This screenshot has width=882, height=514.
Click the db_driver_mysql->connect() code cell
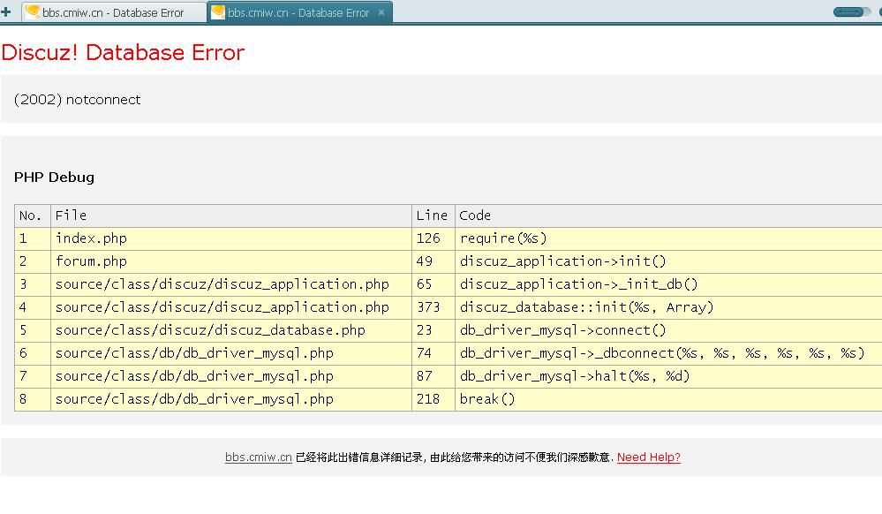pos(668,330)
